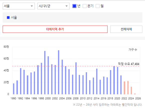Click the red 2024 bar
Viewport: 145px width, 109px height.
tap(131, 90)
